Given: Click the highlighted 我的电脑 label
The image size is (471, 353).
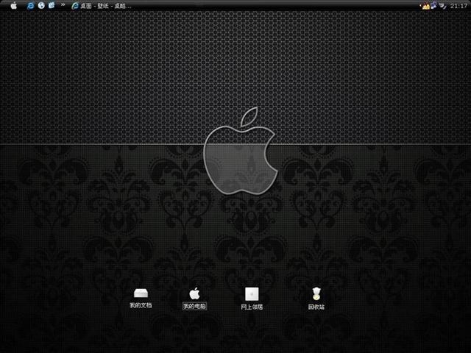Looking at the screenshot, I should pos(194,306).
